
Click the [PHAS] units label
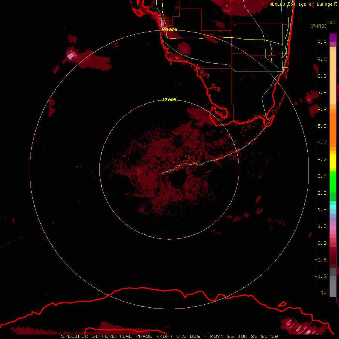[x=318, y=26]
